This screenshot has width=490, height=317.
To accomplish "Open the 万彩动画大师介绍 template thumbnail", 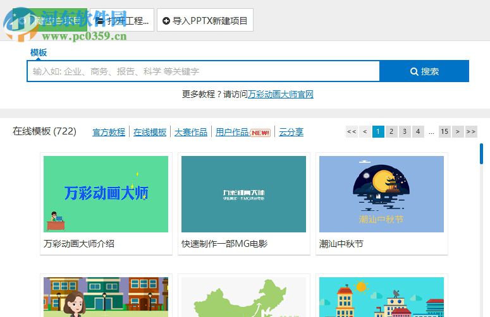I will click(x=106, y=194).
